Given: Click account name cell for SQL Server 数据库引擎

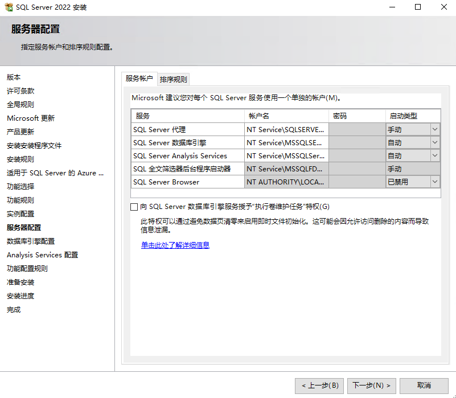Looking at the screenshot, I should click(286, 142).
